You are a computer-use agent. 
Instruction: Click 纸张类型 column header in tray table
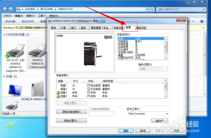point(111,81)
